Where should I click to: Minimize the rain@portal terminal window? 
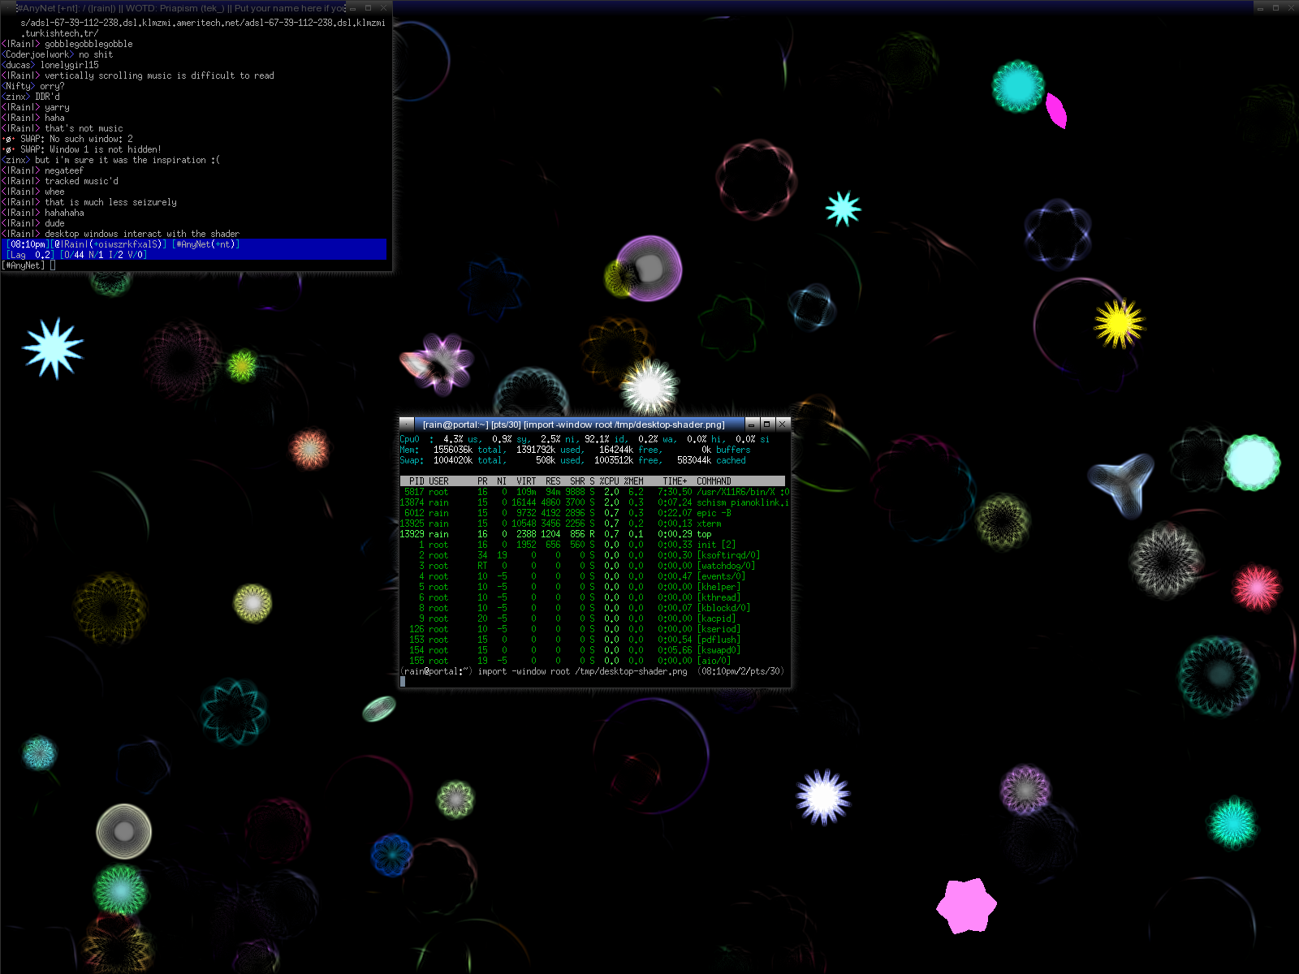tap(752, 425)
